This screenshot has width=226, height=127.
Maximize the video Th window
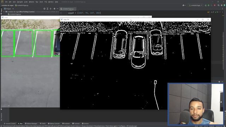pyautogui.click(x=203, y=20)
